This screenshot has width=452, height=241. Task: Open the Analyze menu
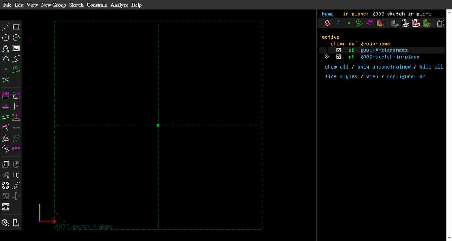pyautogui.click(x=119, y=5)
